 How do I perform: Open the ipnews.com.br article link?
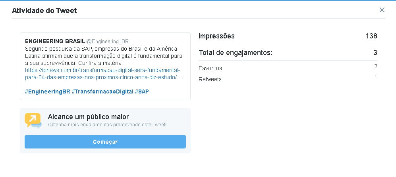click(104, 74)
